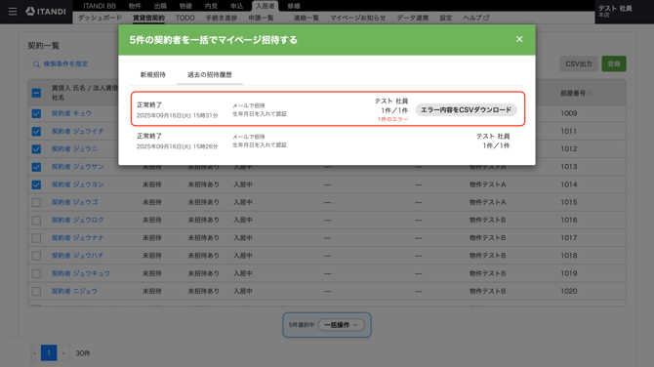Viewport: 654px width, 367px height.
Task: Open 契約者 ジュウヨン contract link
Action: point(77,184)
